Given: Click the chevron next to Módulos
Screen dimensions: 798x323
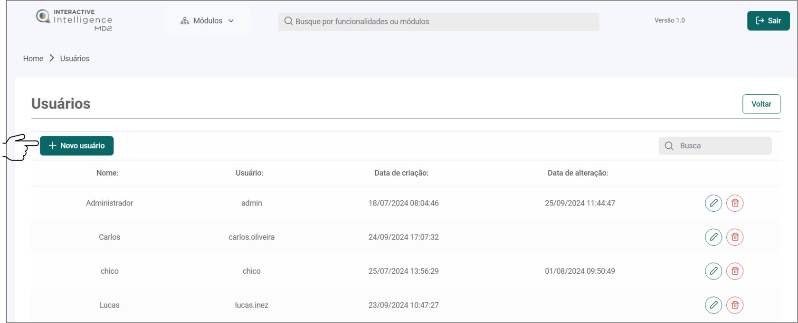Looking at the screenshot, I should [231, 21].
